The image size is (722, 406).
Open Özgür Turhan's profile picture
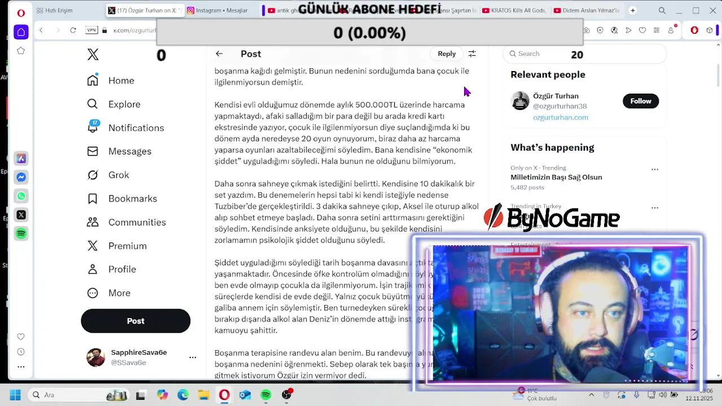tap(520, 101)
